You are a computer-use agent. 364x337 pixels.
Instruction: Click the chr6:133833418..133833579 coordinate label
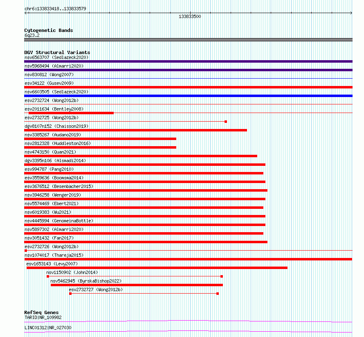coord(55,9)
